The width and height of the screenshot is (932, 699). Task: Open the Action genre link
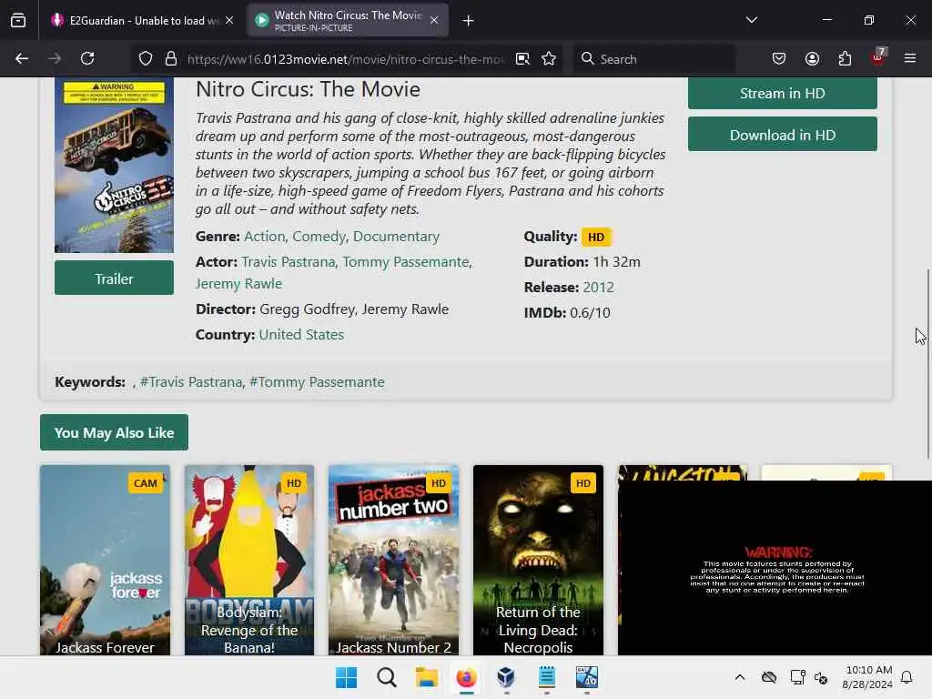point(265,237)
